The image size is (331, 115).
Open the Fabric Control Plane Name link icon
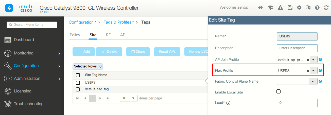point(320,81)
